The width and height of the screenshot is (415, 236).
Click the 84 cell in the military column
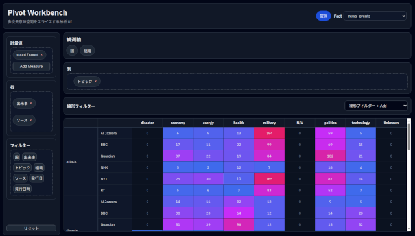pos(269,156)
